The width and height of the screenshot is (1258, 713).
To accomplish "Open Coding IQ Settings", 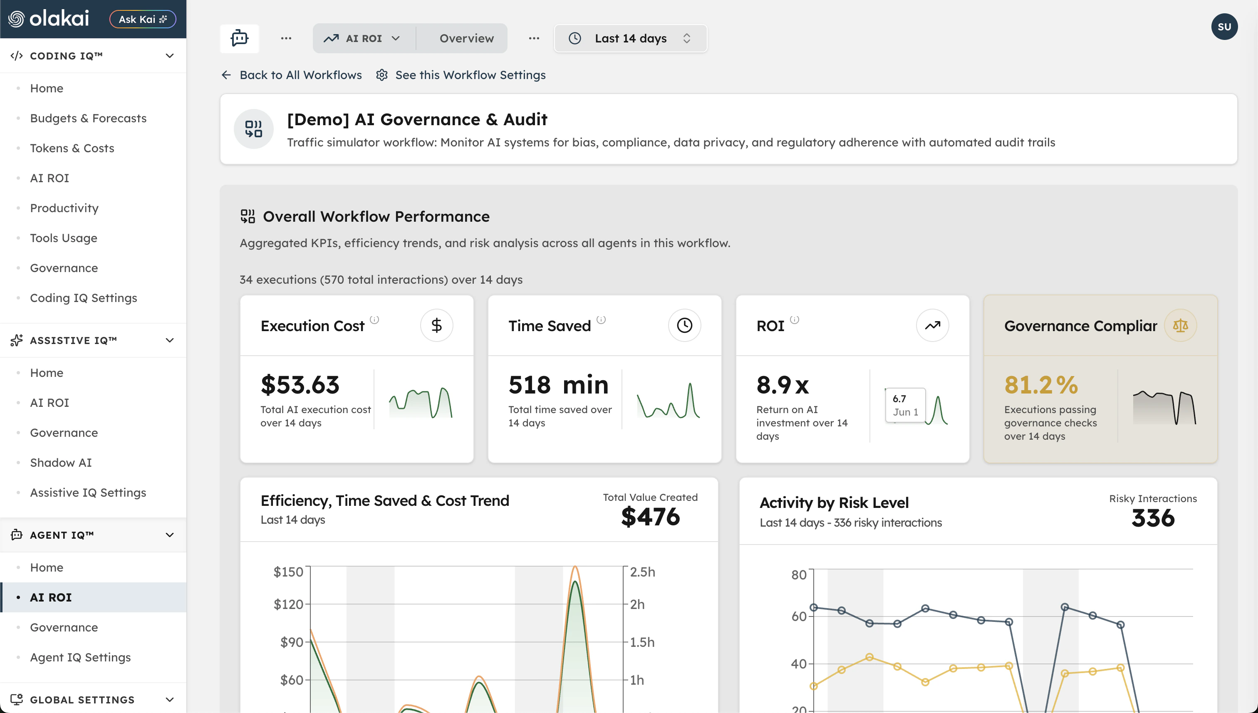I will (83, 298).
